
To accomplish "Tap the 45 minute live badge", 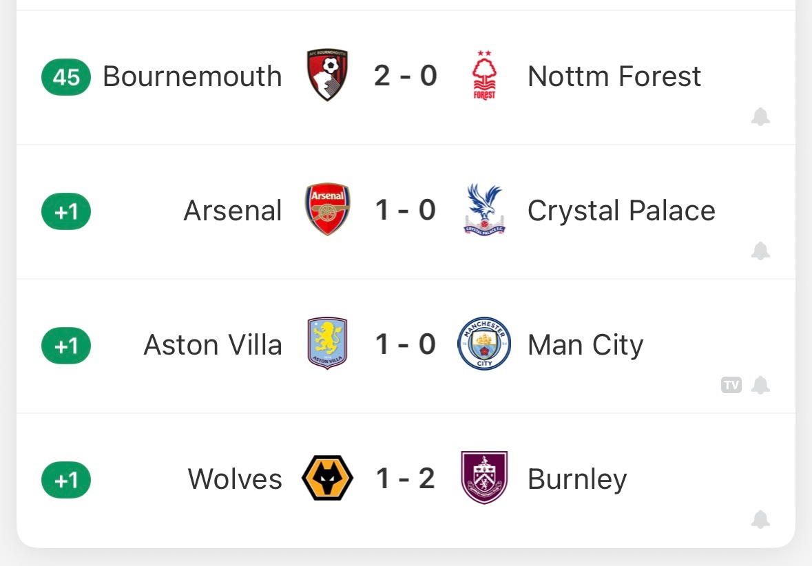I will point(66,77).
